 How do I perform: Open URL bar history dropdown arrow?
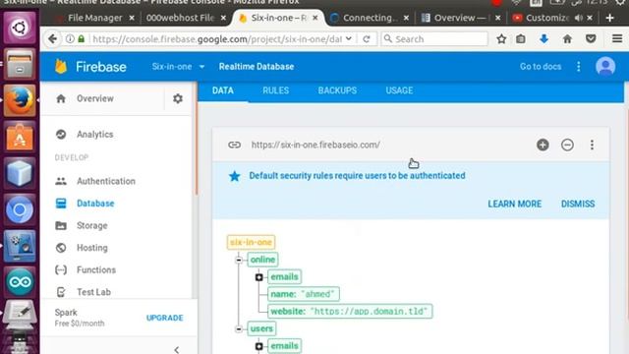coord(349,39)
